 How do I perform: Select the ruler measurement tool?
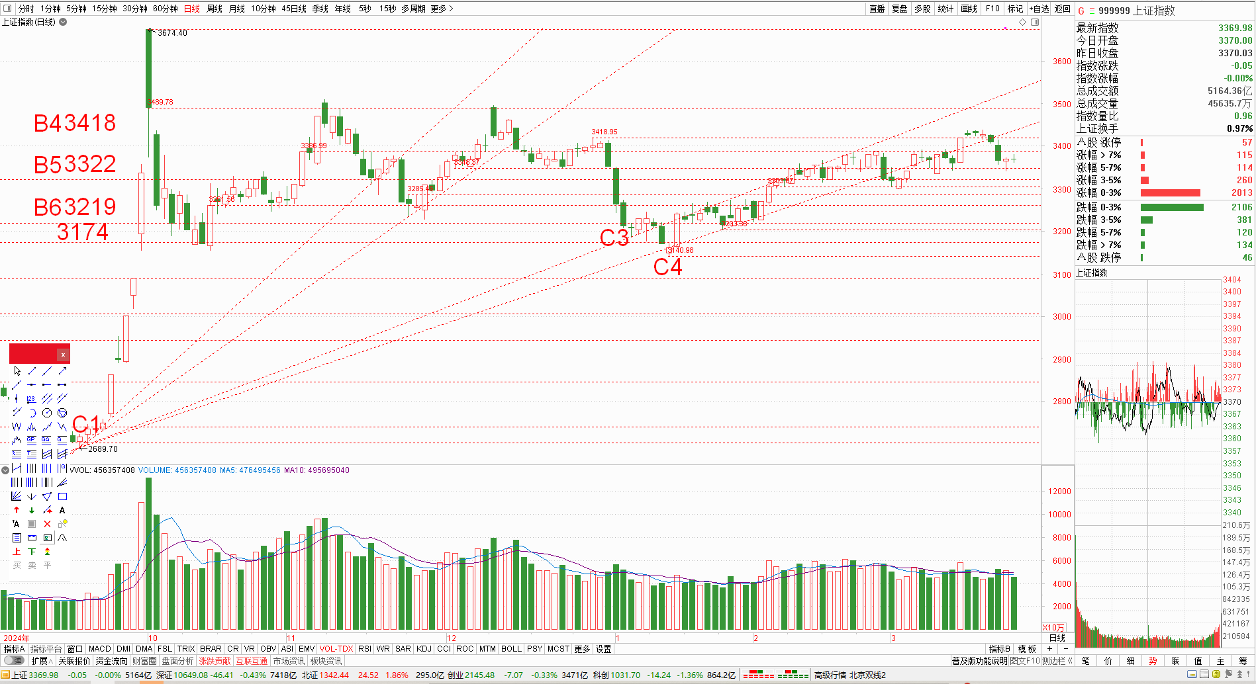pos(32,538)
